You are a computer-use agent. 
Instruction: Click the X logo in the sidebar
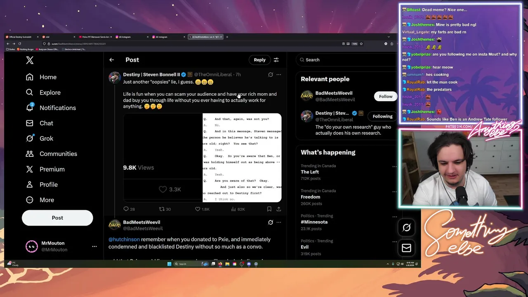pyautogui.click(x=30, y=60)
